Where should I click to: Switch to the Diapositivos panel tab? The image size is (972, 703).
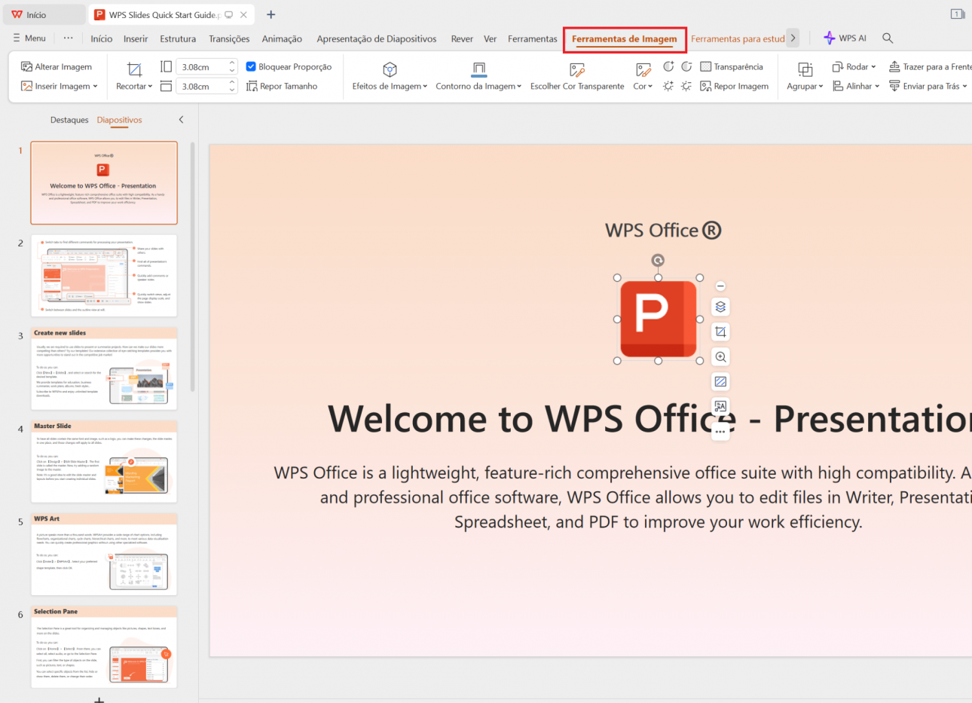(x=119, y=120)
